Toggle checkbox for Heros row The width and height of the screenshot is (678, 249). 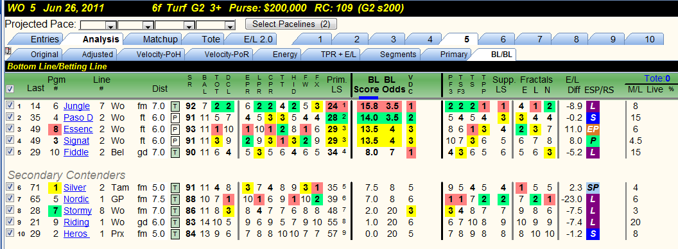click(10, 234)
